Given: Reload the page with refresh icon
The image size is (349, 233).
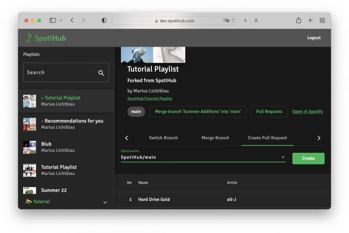Looking at the screenshot, I should point(233,21).
